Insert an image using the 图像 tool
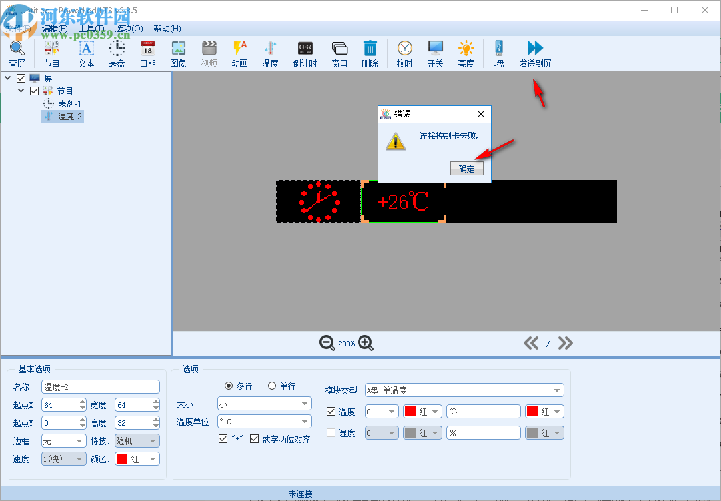 tap(177, 53)
